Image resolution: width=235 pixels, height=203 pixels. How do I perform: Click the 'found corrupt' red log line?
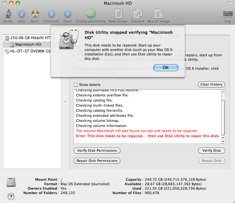click(x=137, y=131)
